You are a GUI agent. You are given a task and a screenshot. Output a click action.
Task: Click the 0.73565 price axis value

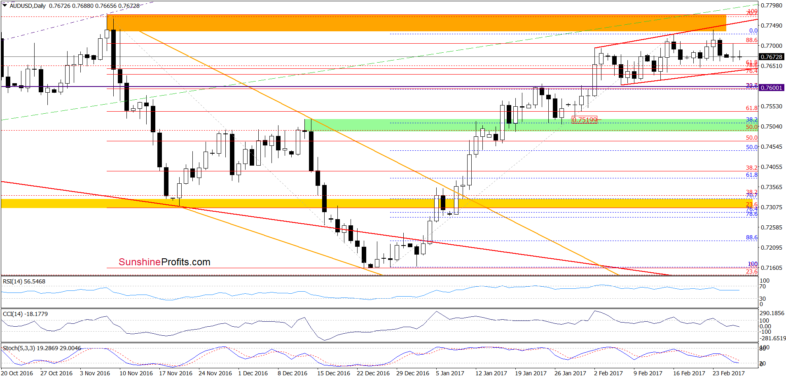tap(771, 187)
